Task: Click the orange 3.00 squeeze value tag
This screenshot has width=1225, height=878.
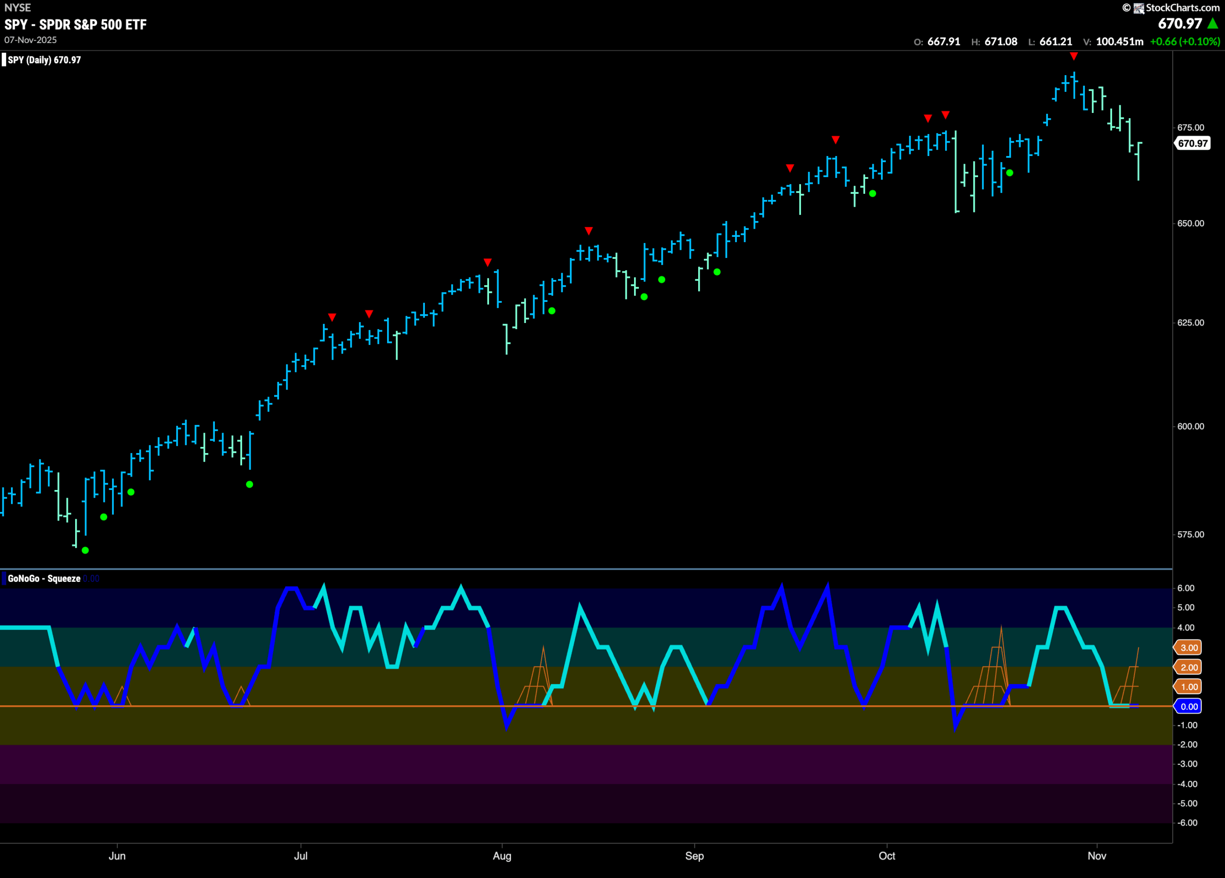Action: [1189, 648]
